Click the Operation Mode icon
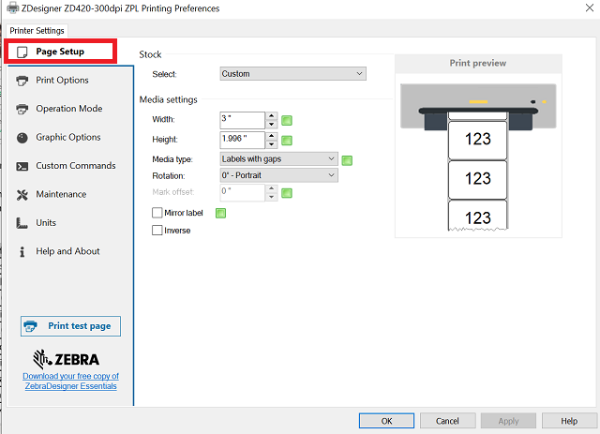 tap(22, 109)
